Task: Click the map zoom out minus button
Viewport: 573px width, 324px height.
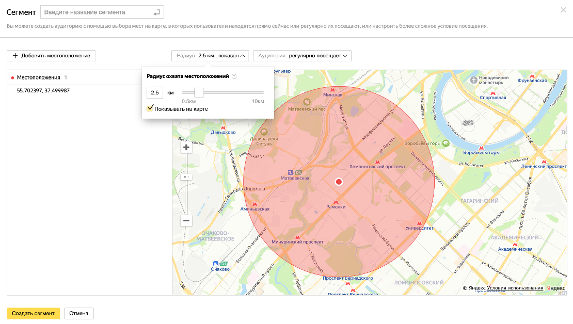Action: coord(186,221)
